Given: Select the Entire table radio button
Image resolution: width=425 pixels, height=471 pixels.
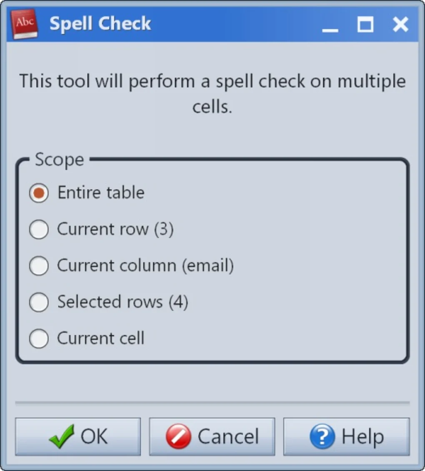Looking at the screenshot, I should (39, 193).
